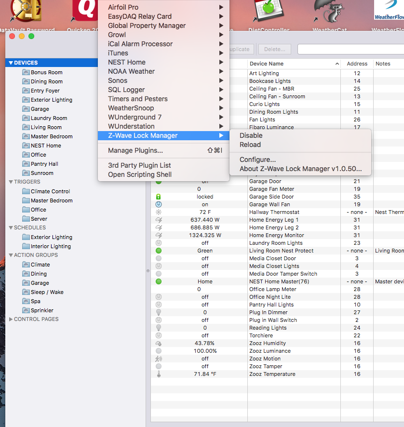The width and height of the screenshot is (404, 427).
Task: Click the Delete... button
Action: pyautogui.click(x=275, y=49)
